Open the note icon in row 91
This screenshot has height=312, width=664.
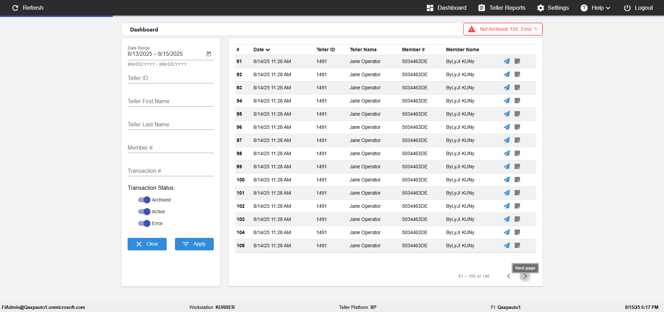point(517,61)
